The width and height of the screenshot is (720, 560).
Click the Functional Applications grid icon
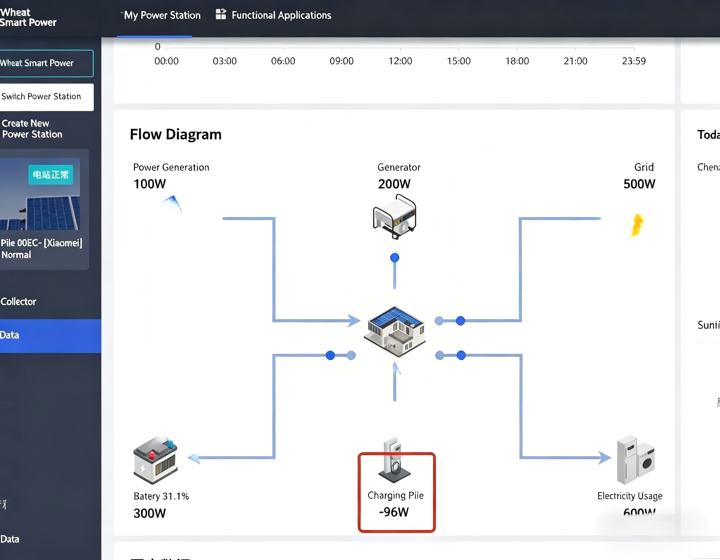coord(220,15)
